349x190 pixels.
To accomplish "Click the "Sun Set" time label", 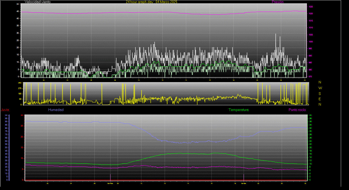I will coord(243,183).
